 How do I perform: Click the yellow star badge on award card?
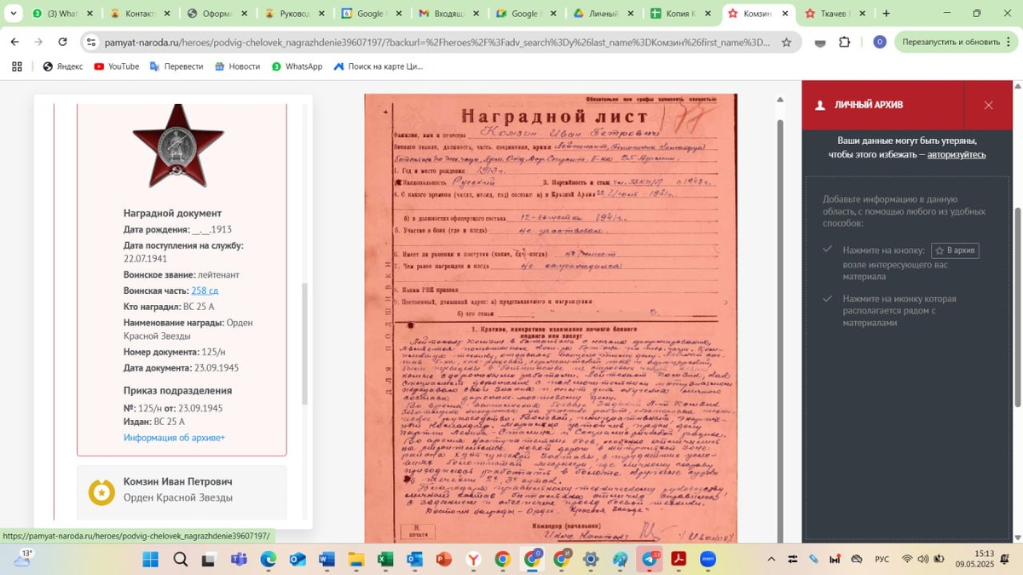(101, 492)
